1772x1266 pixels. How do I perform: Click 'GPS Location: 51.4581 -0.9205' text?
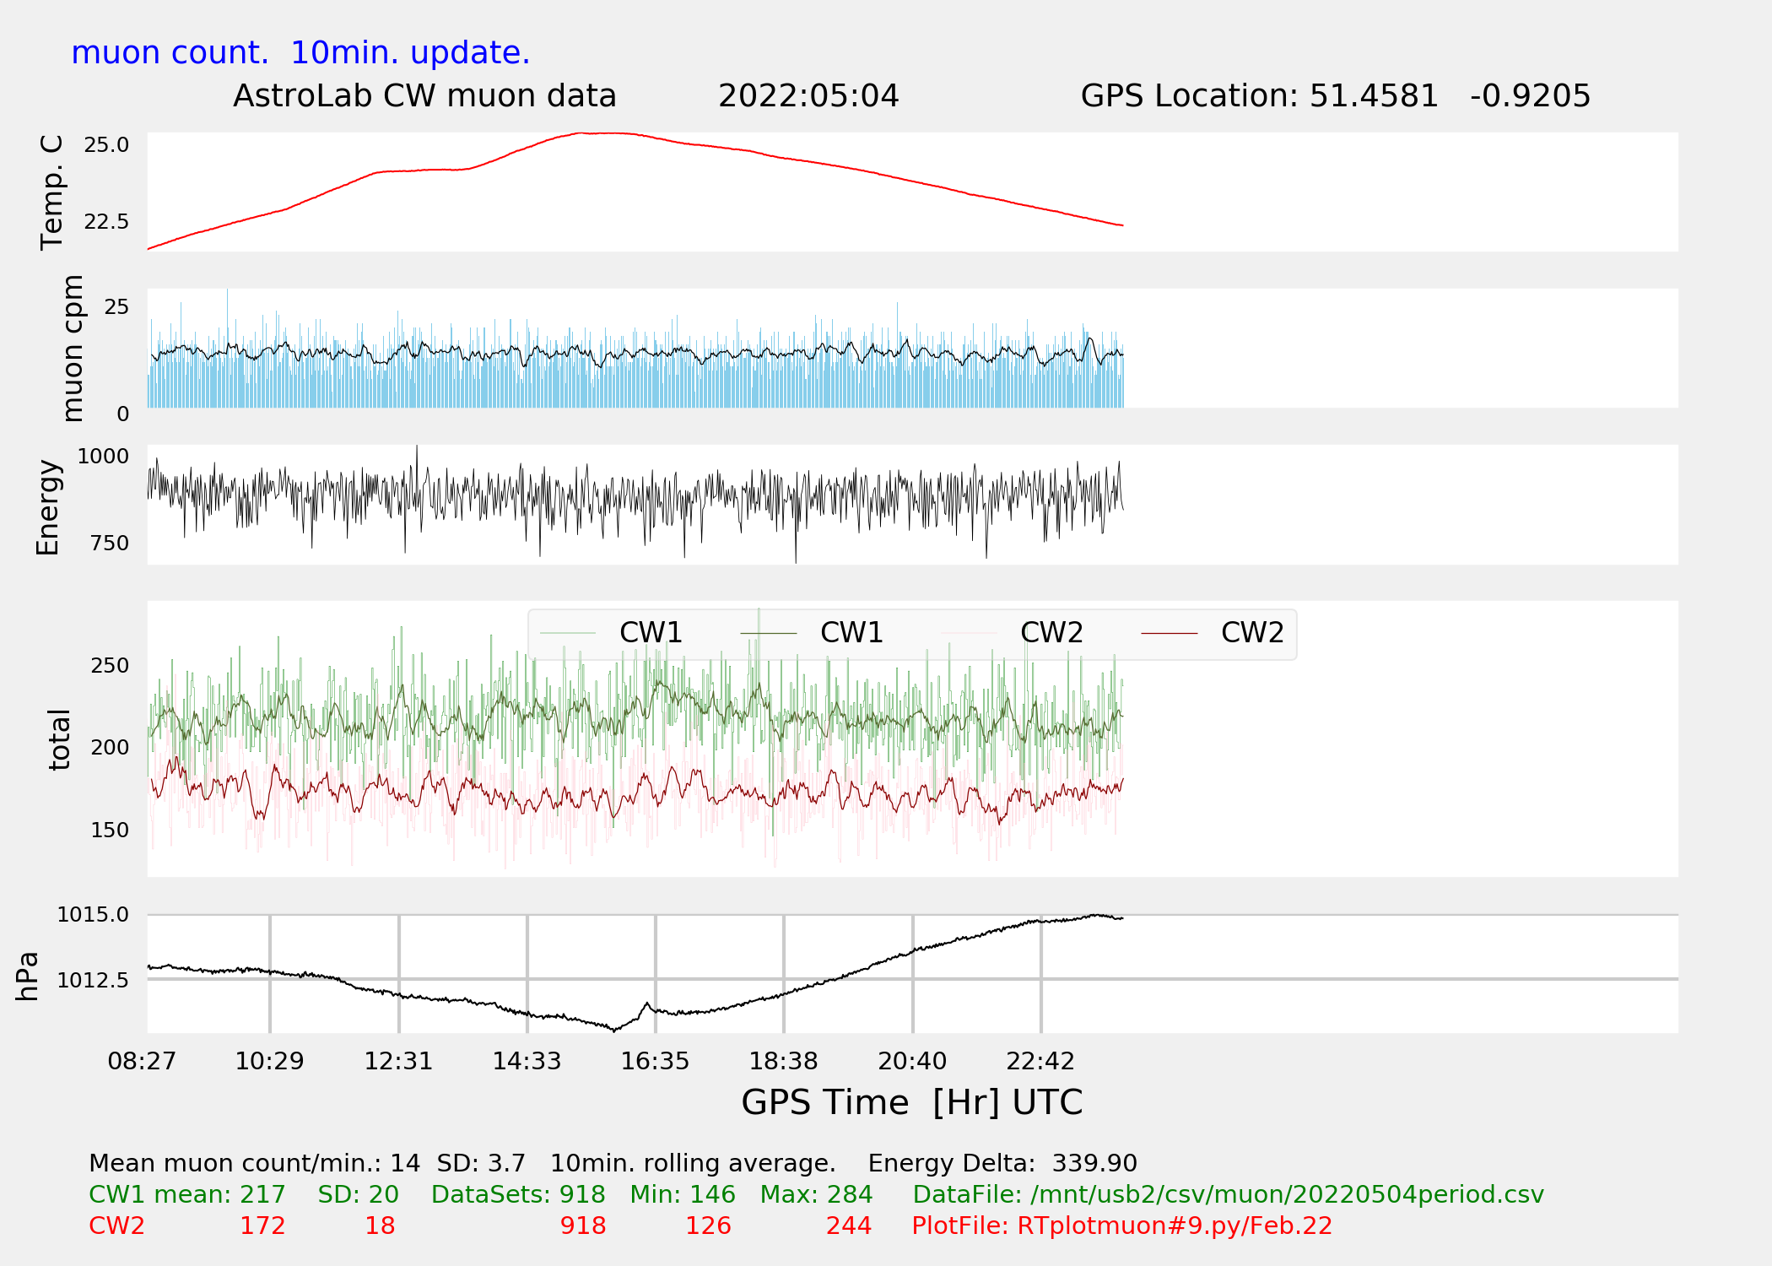[x=1336, y=96]
